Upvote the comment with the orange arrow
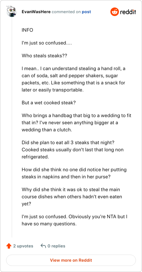This screenshot has width=142, height=272. pyautogui.click(x=9, y=246)
